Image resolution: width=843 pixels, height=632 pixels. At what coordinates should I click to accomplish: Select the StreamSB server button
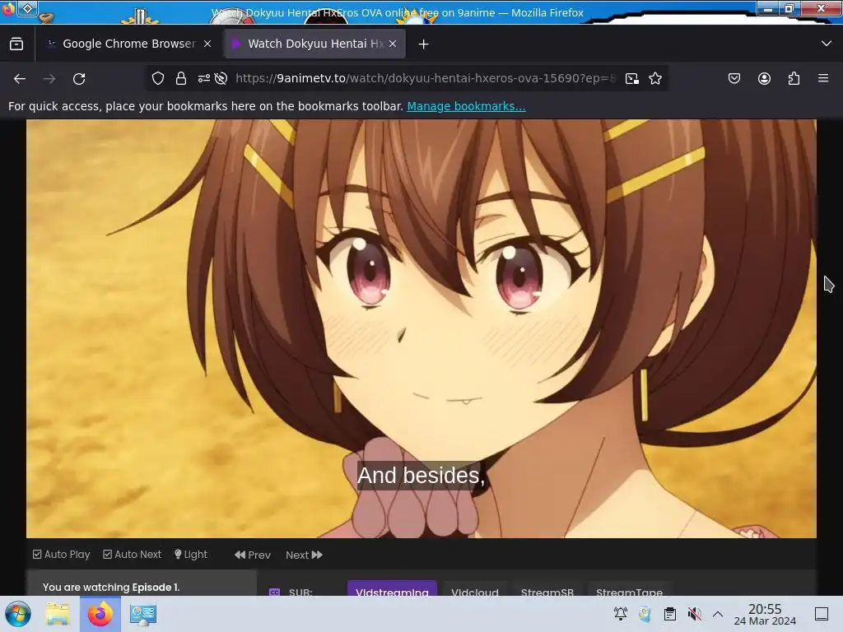click(547, 589)
